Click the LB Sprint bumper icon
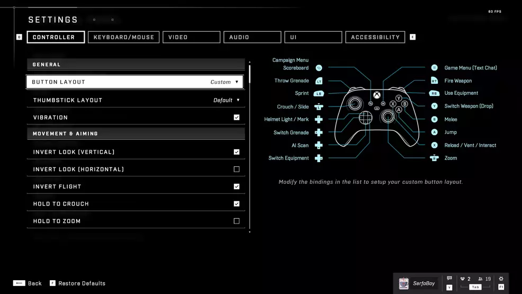The width and height of the screenshot is (522, 294). coord(319,94)
